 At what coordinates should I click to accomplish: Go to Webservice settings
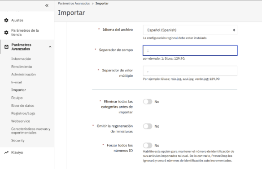click(x=21, y=121)
